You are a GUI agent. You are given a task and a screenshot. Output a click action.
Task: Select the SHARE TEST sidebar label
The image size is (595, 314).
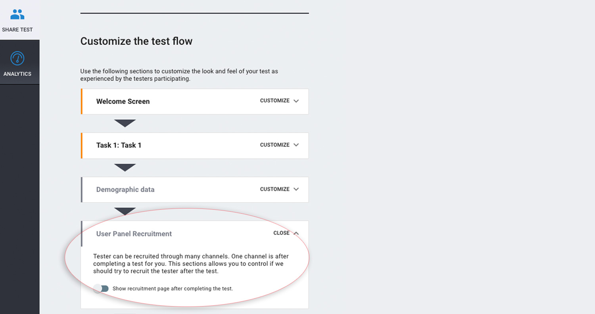[x=17, y=30]
